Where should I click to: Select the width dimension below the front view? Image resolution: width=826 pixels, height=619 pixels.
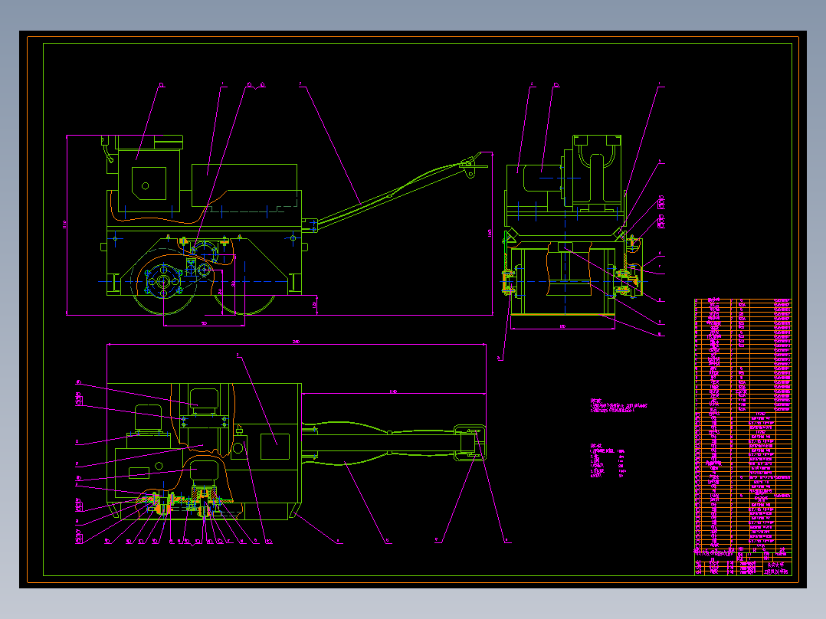pyautogui.click(x=562, y=326)
